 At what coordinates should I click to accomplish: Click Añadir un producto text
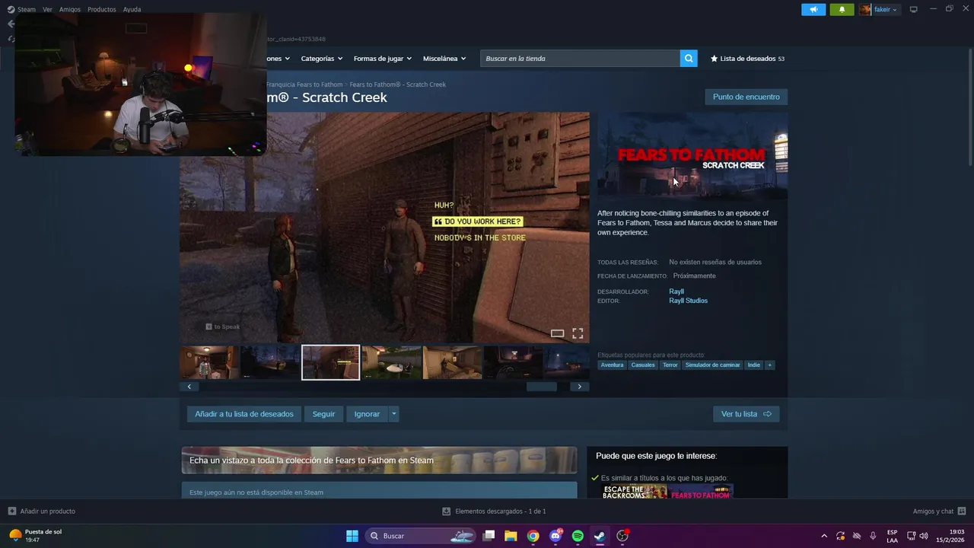pos(48,511)
